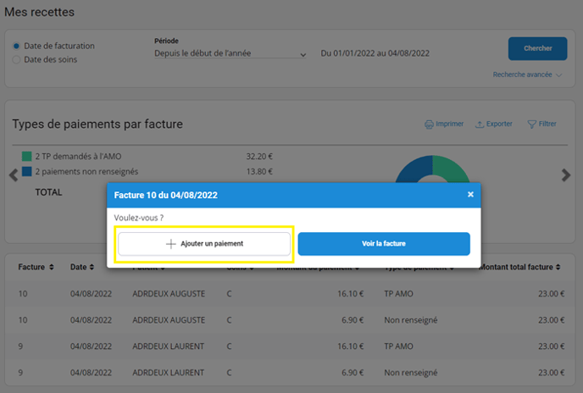Sort table by Facture column
The image size is (583, 393).
click(x=36, y=267)
